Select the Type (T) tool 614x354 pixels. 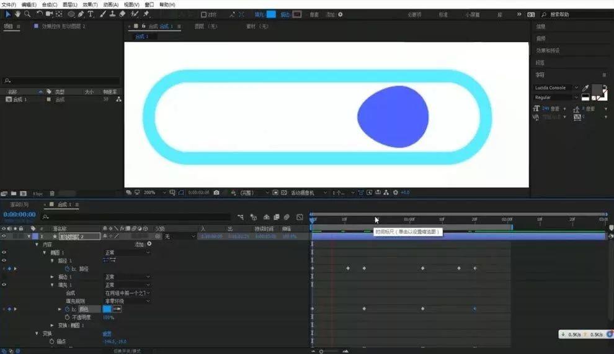pos(91,14)
